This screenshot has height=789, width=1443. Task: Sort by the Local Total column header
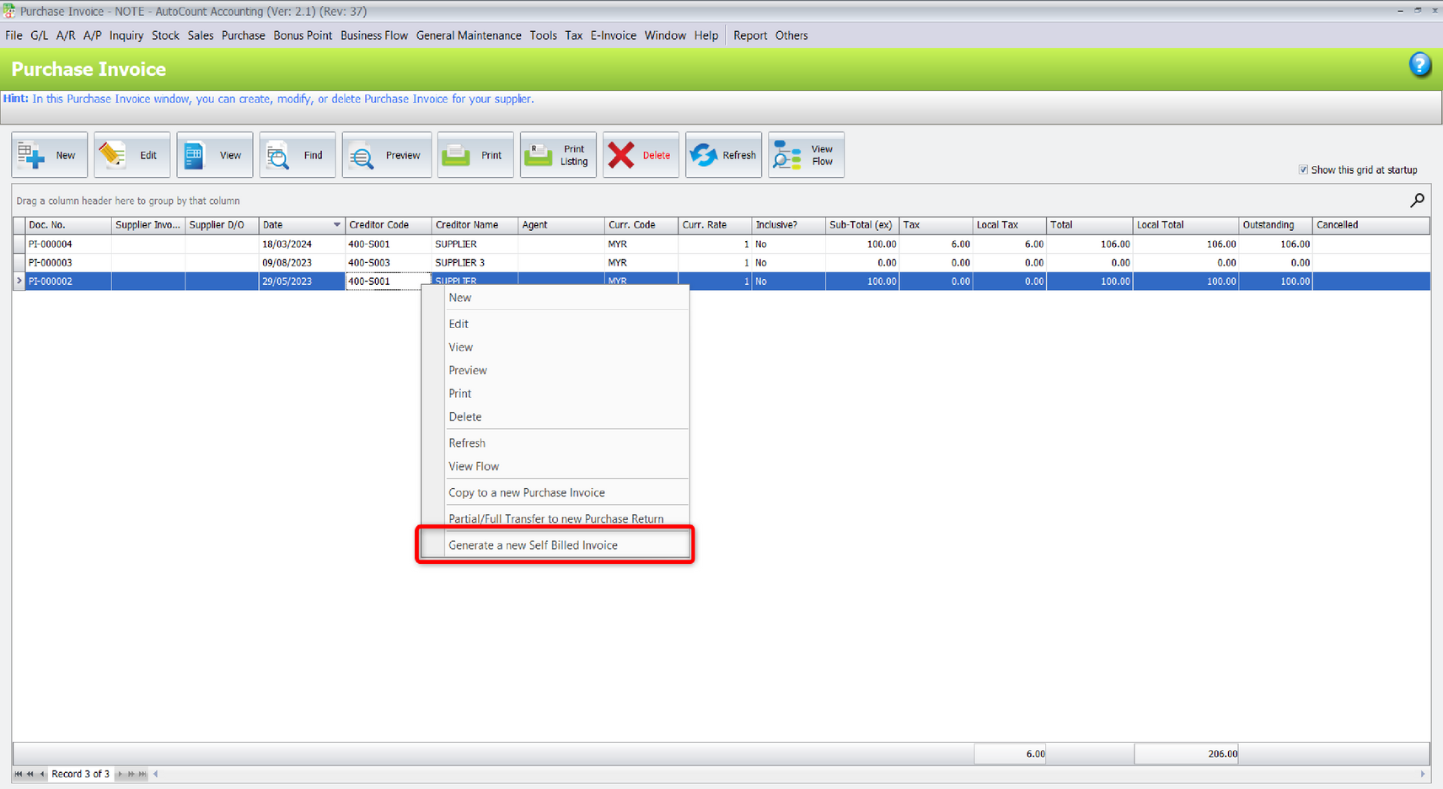pos(1186,225)
